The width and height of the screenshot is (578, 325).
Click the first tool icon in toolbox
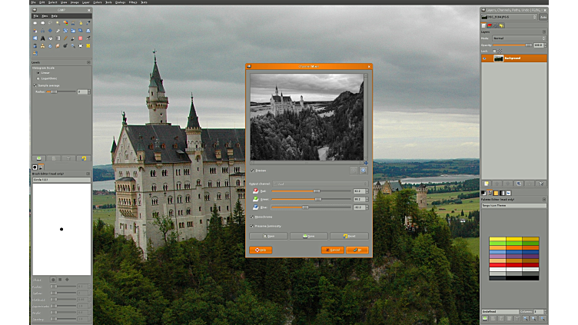35,23
